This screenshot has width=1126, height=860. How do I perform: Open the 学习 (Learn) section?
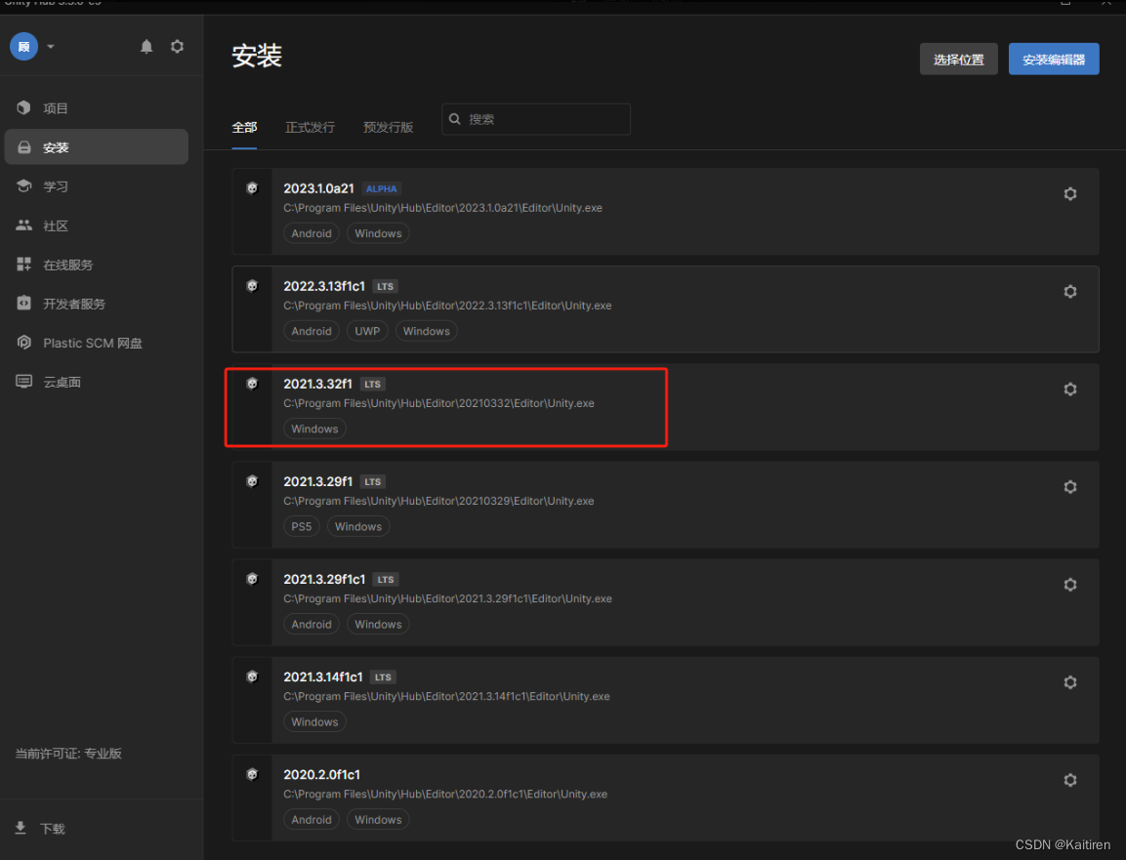point(55,185)
